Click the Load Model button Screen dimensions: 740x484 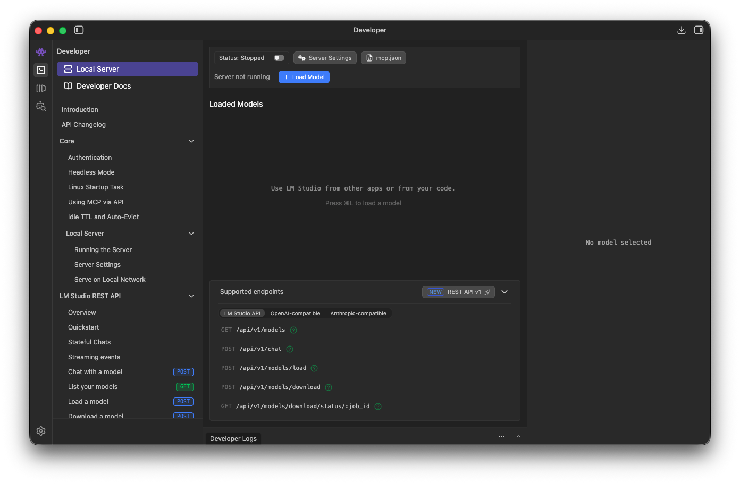click(304, 77)
